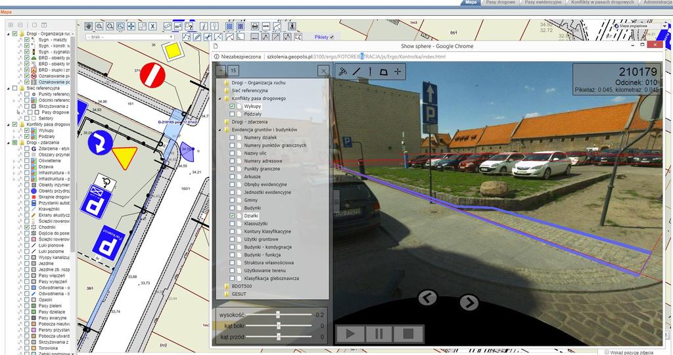Image resolution: width=673 pixels, height=355 pixels.
Task: Pause the panorama sequence
Action: [379, 333]
